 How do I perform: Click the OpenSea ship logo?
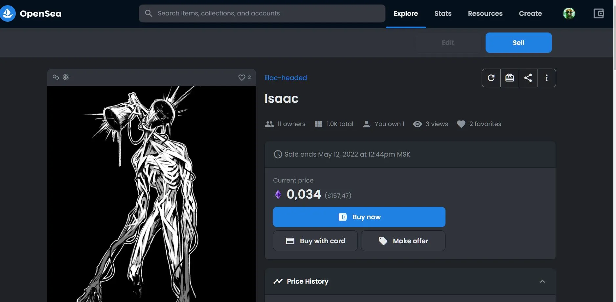point(8,13)
